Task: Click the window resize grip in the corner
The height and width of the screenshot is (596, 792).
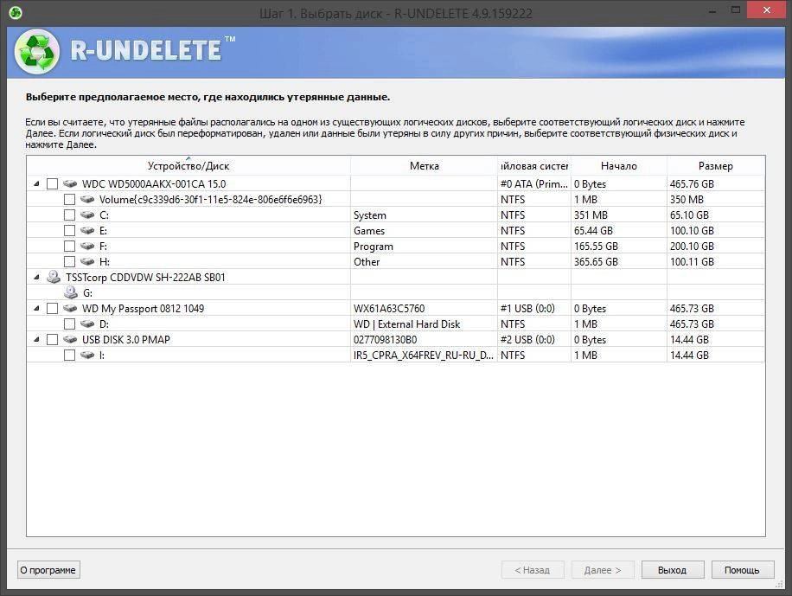Action: [x=779, y=584]
